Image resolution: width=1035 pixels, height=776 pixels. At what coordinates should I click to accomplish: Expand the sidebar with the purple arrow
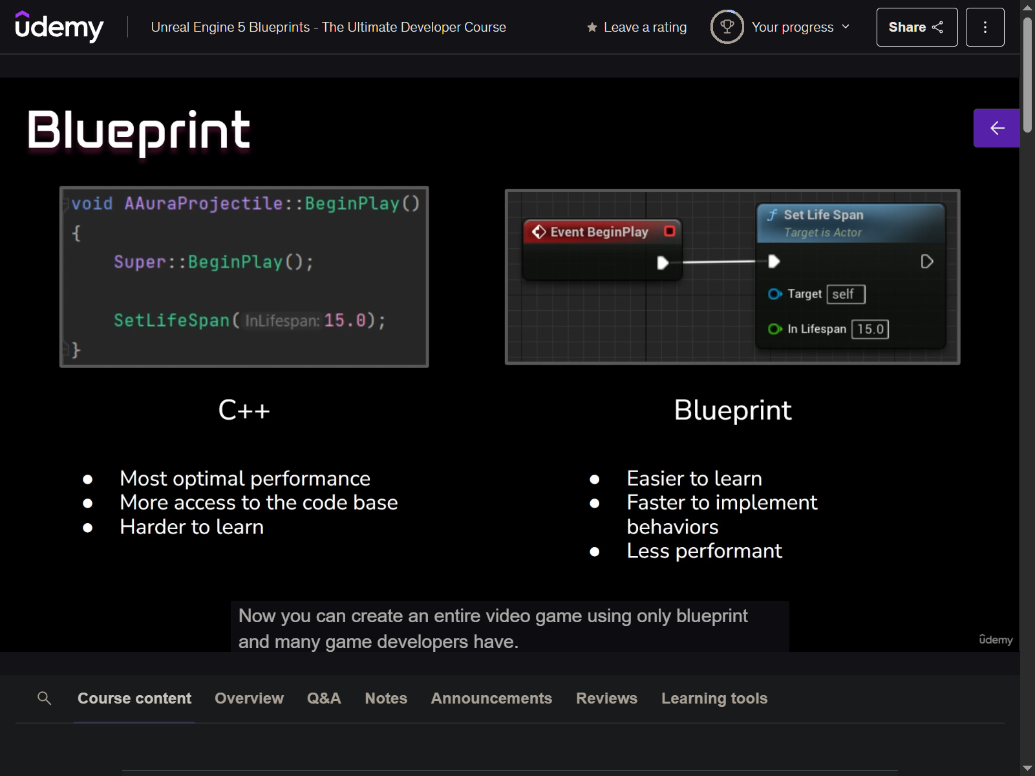coord(996,128)
